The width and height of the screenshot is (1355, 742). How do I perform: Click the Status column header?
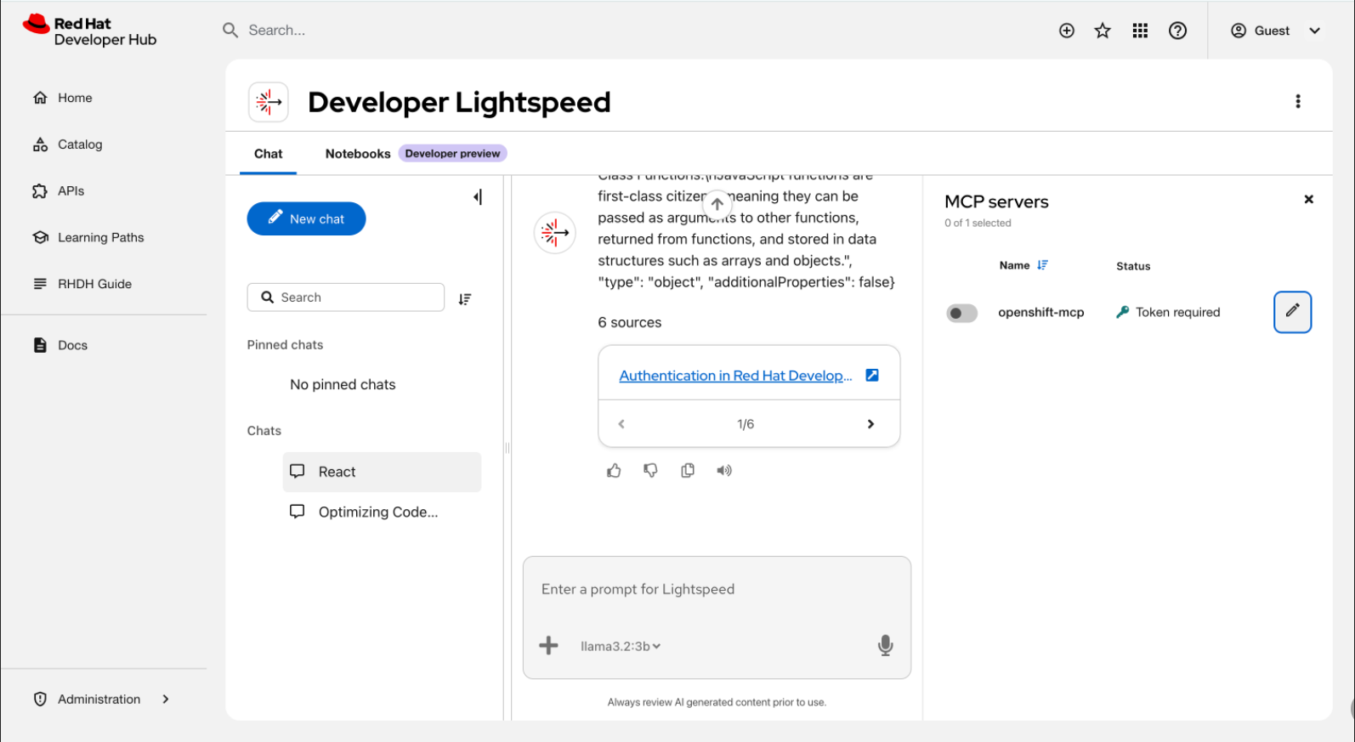[x=1133, y=266]
